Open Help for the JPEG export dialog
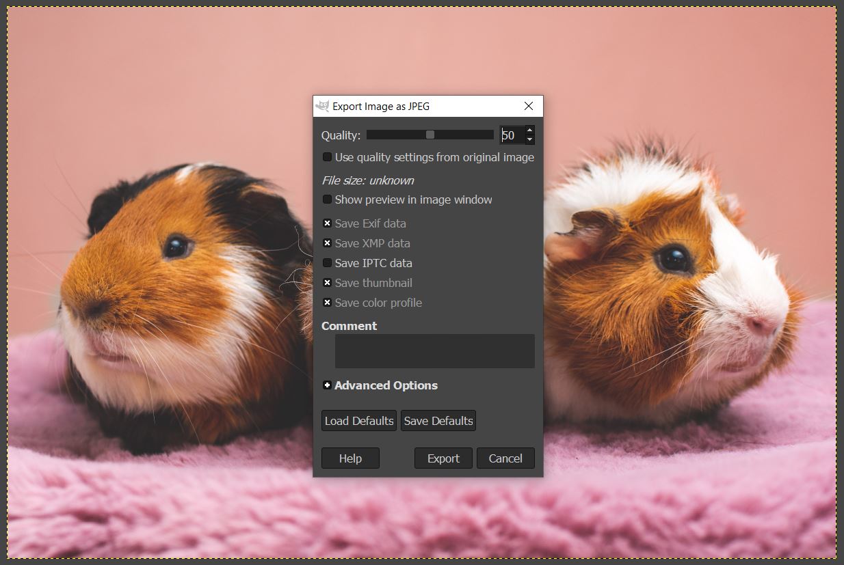The width and height of the screenshot is (844, 565). [350, 458]
